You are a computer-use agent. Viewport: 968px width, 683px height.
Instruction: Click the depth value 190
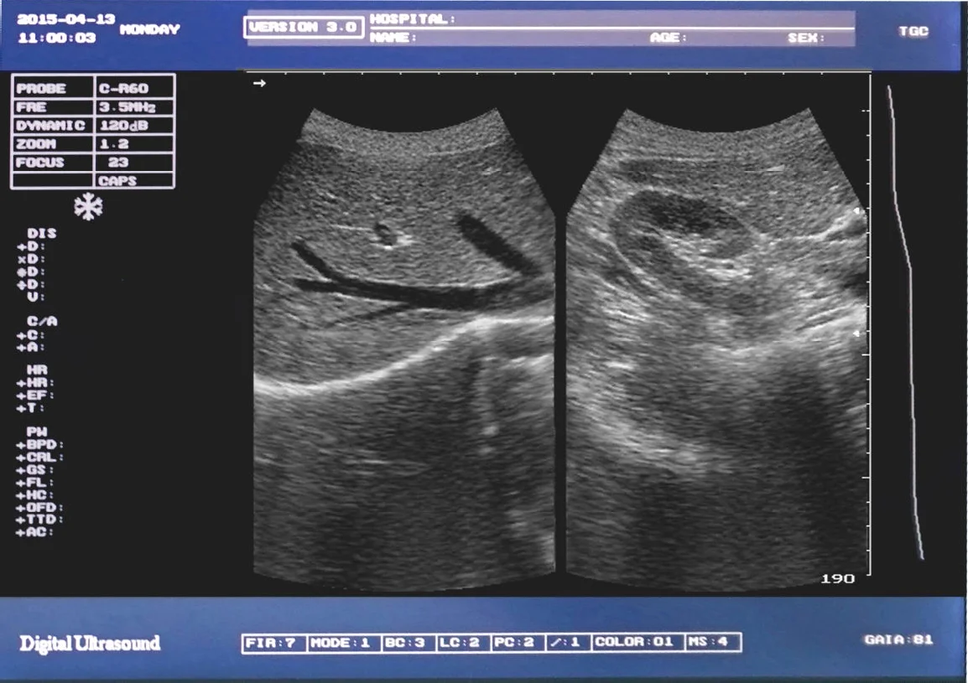click(838, 579)
